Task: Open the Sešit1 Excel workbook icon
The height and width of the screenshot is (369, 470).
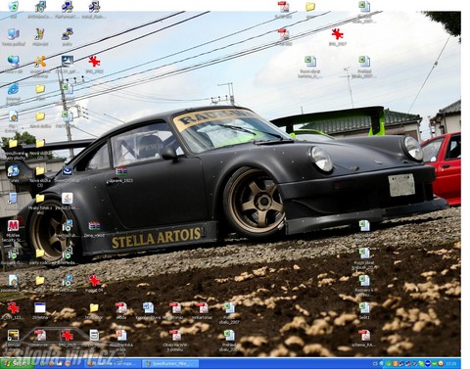Action: point(364,308)
